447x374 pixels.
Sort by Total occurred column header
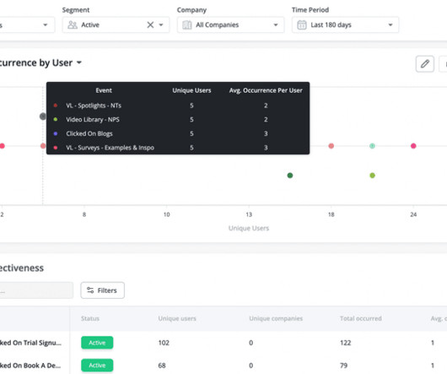coord(361,318)
